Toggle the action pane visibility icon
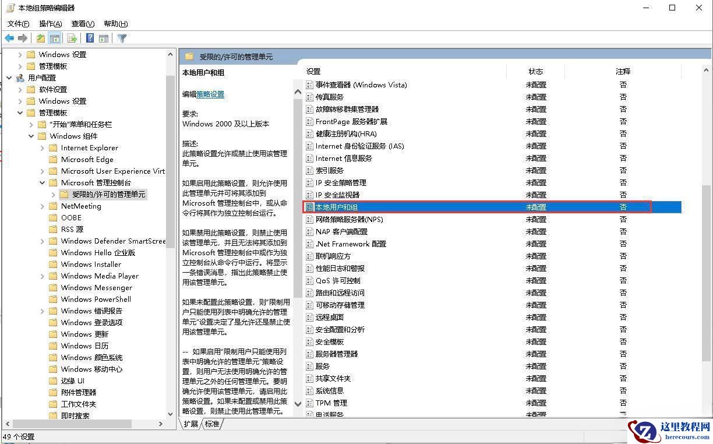713x444 pixels. [104, 38]
